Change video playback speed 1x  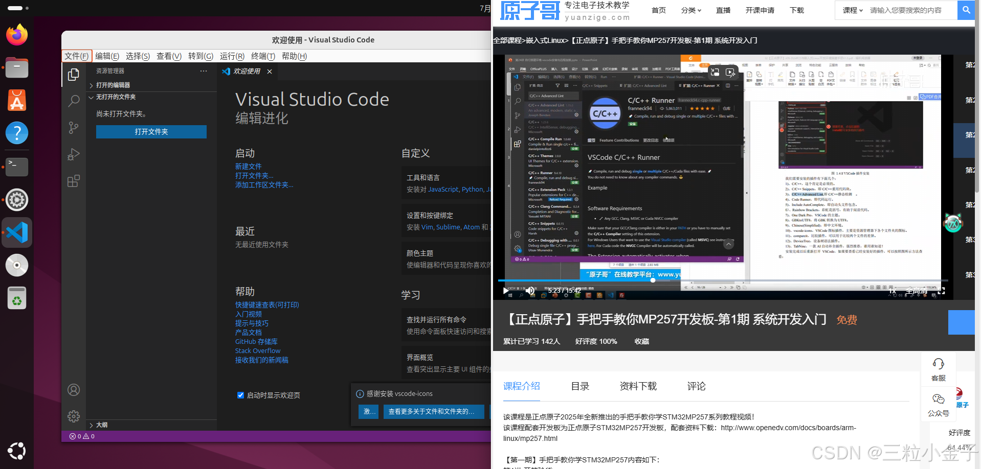pos(893,291)
